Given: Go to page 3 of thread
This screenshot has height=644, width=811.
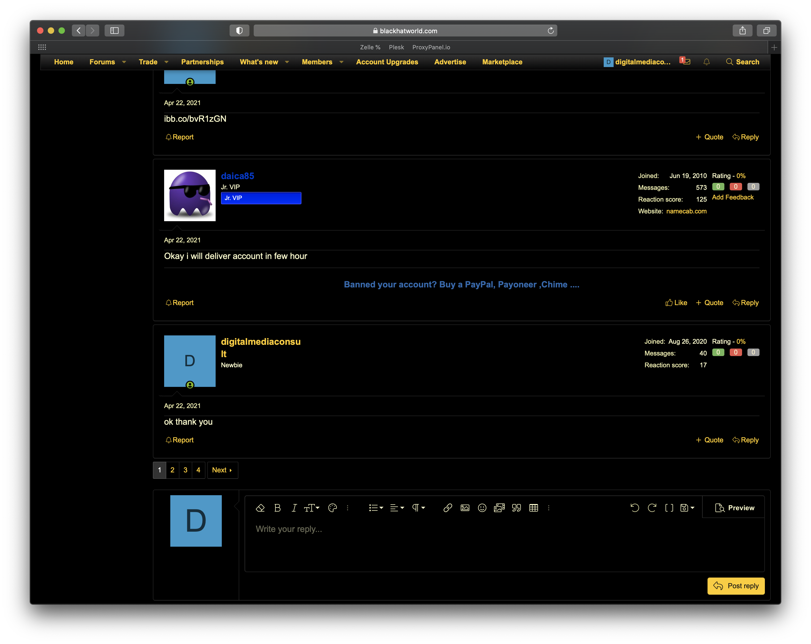Looking at the screenshot, I should 185,470.
